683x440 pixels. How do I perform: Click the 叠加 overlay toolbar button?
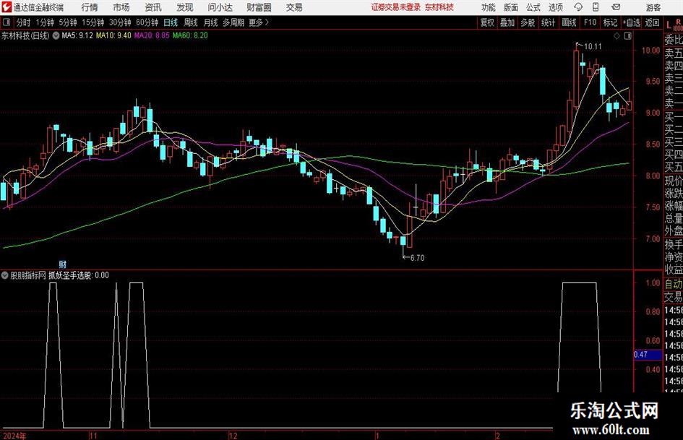507,22
